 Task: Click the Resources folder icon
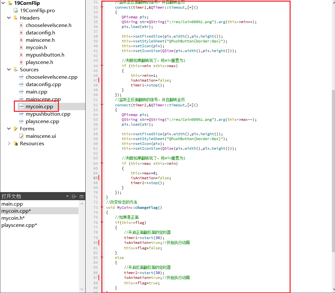pyautogui.click(x=15, y=144)
